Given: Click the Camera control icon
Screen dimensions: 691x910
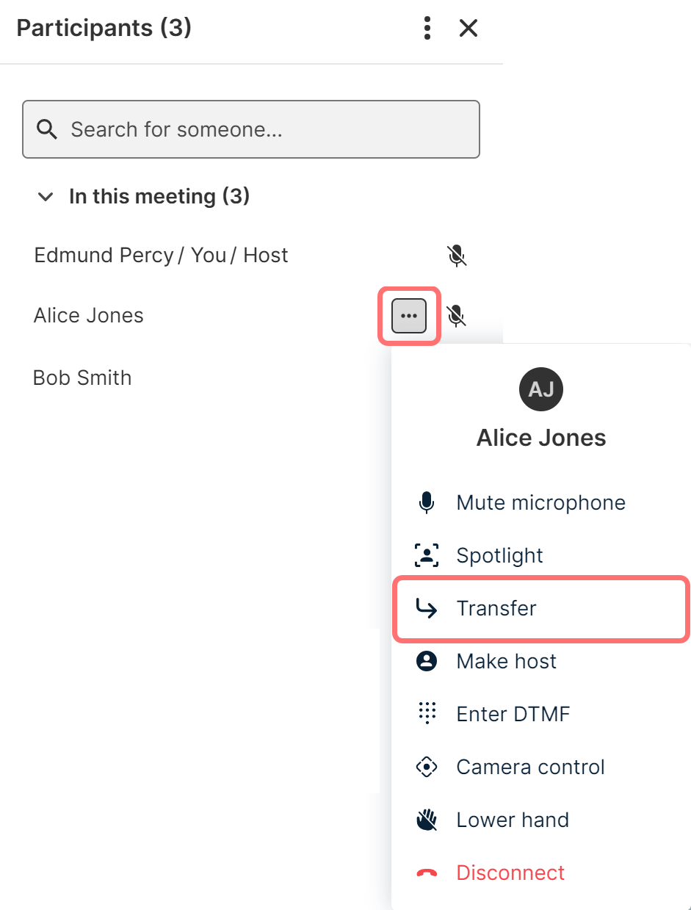Looking at the screenshot, I should click(x=427, y=767).
